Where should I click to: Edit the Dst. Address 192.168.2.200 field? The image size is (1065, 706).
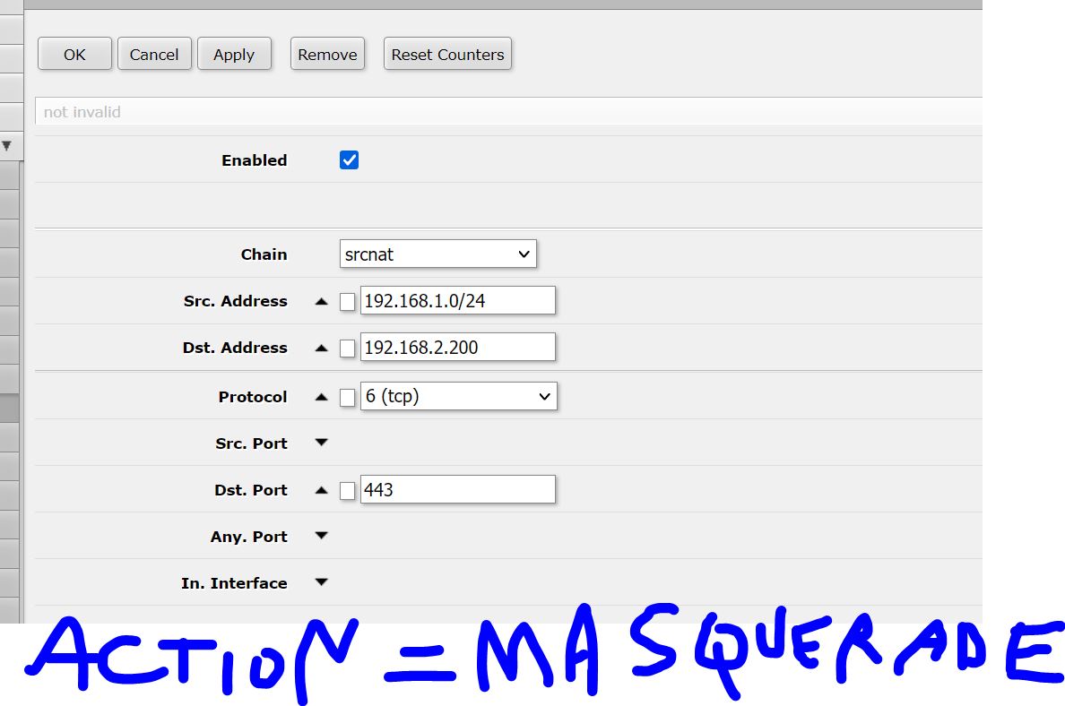(x=458, y=347)
